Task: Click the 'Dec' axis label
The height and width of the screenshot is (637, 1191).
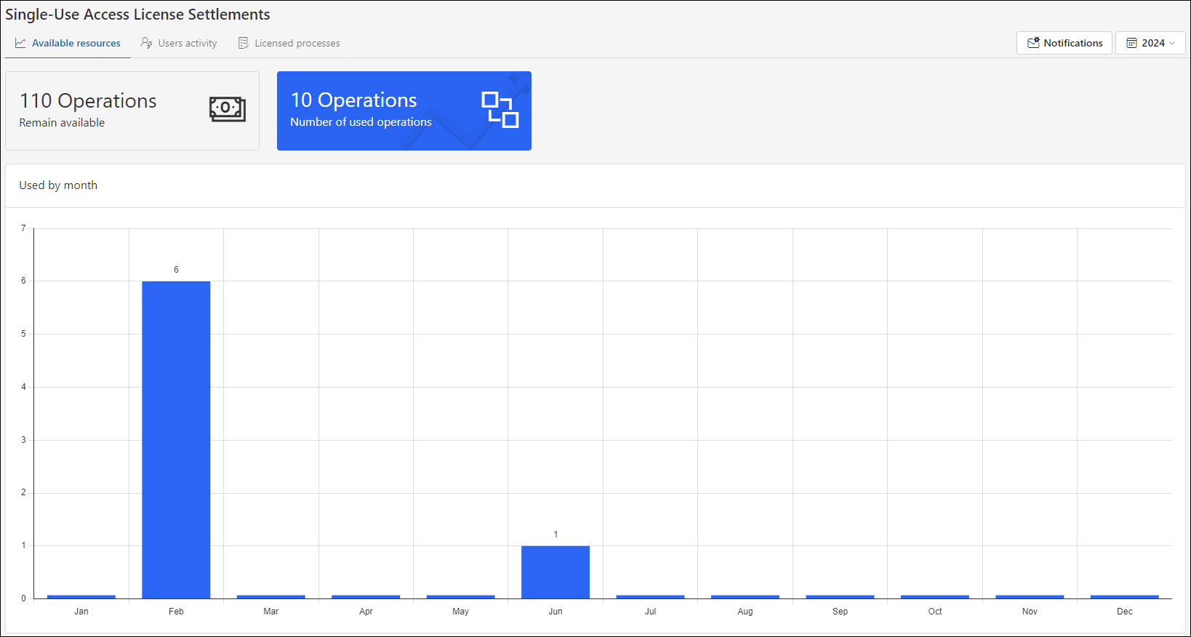Action: (1125, 612)
